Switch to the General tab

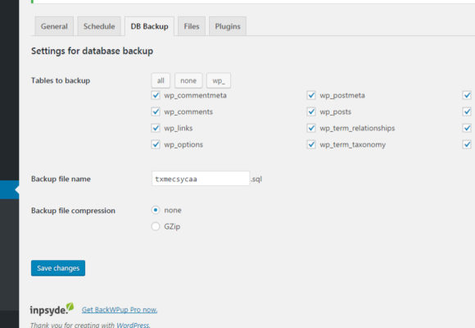(54, 26)
